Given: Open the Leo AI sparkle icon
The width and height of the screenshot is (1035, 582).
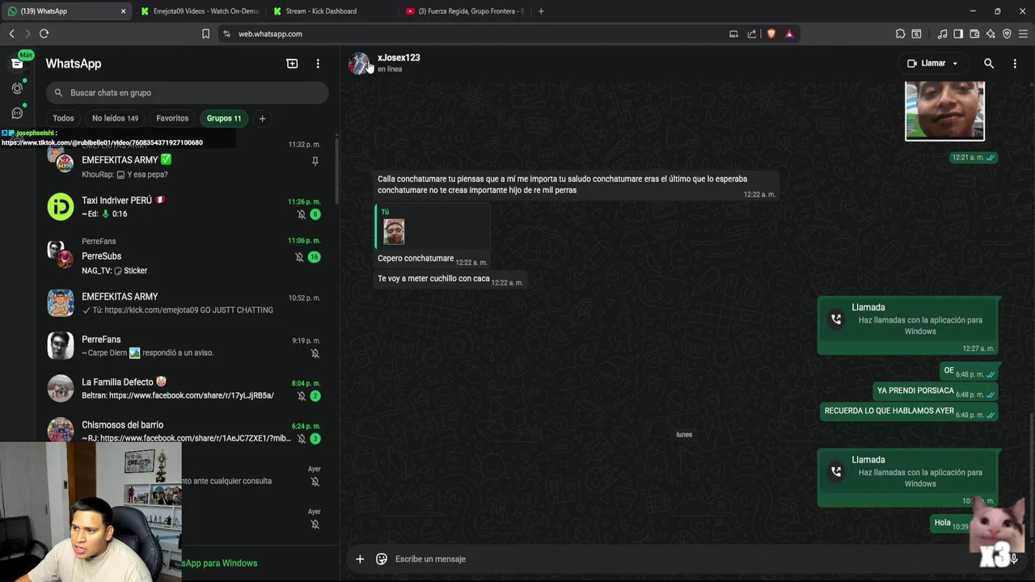Looking at the screenshot, I should (x=991, y=34).
